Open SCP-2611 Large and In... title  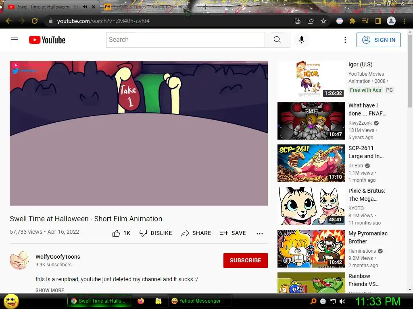point(366,152)
